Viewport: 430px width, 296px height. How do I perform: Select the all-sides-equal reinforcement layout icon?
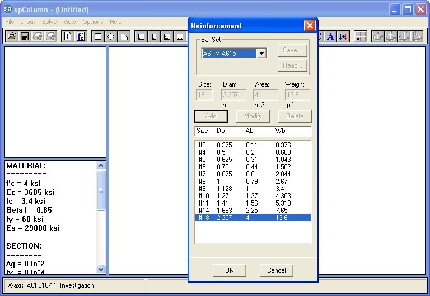pyautogui.click(x=141, y=36)
